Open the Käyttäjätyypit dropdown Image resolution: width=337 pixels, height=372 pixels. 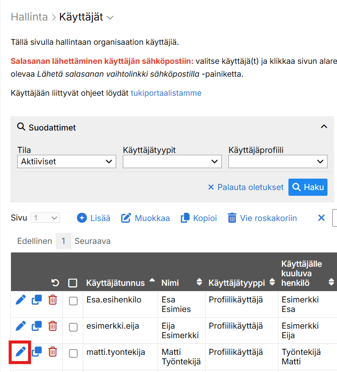point(172,162)
